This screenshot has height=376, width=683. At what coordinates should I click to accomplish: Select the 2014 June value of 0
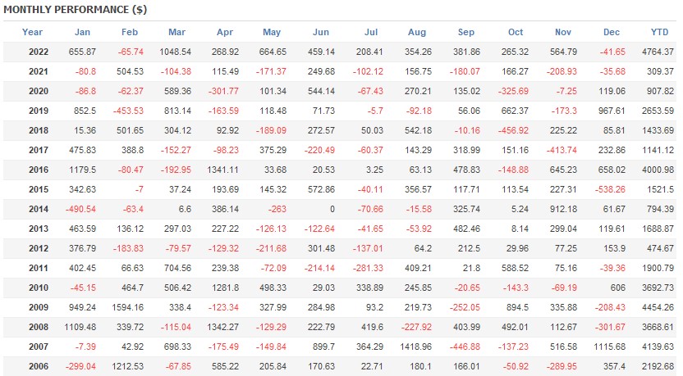[x=332, y=209]
